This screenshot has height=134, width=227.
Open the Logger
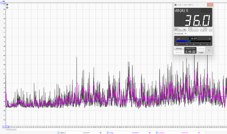point(201,52)
